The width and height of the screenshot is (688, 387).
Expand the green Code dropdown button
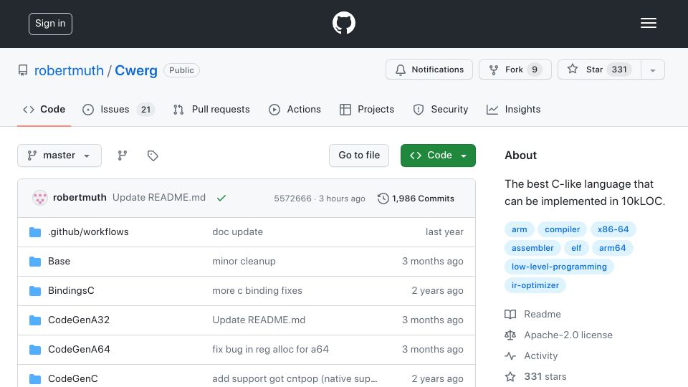438,156
